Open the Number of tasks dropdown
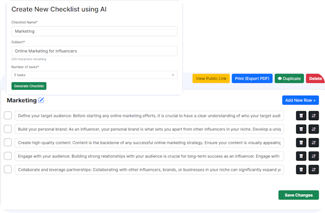 94,75
